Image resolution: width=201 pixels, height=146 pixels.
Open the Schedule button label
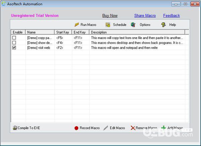tap(120, 25)
